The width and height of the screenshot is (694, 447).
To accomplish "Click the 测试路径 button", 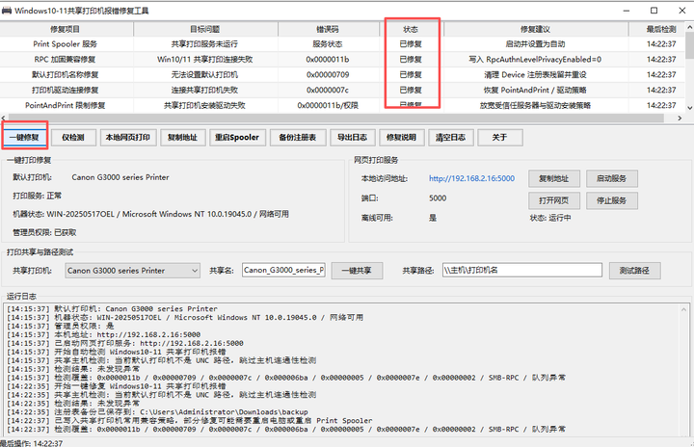I will pos(634,271).
